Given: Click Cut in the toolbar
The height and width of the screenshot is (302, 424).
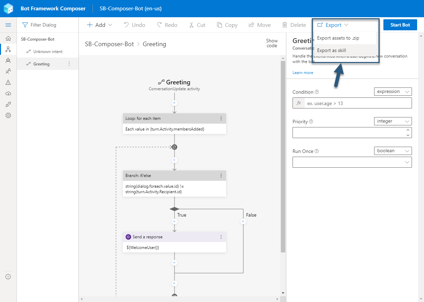Looking at the screenshot, I should tap(197, 25).
